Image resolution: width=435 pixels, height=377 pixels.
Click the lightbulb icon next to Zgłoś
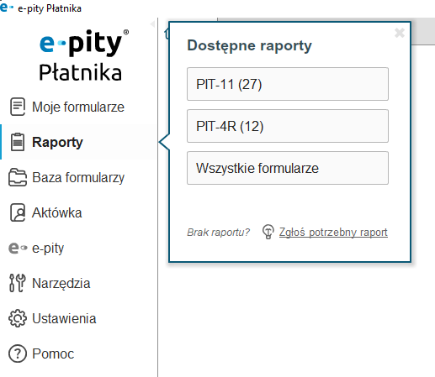pyautogui.click(x=268, y=232)
